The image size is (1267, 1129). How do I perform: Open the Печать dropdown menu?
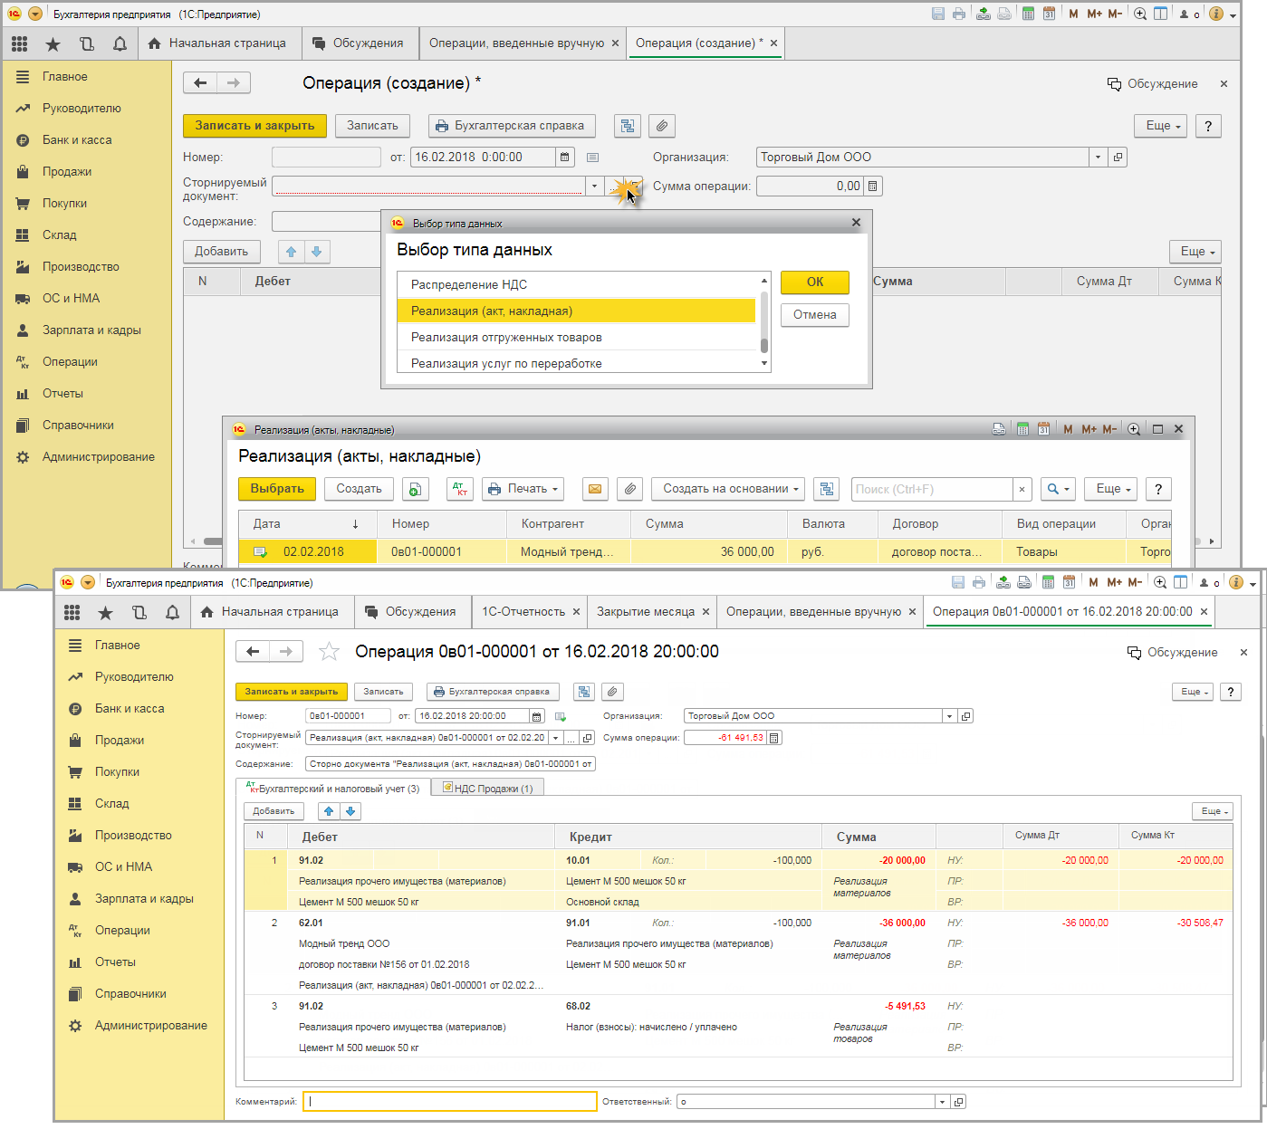[x=524, y=489]
